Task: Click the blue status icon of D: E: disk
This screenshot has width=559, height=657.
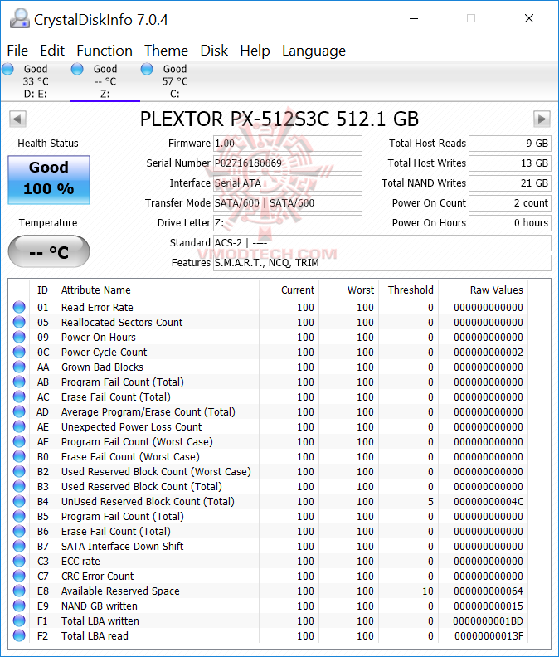Action: click(7, 69)
